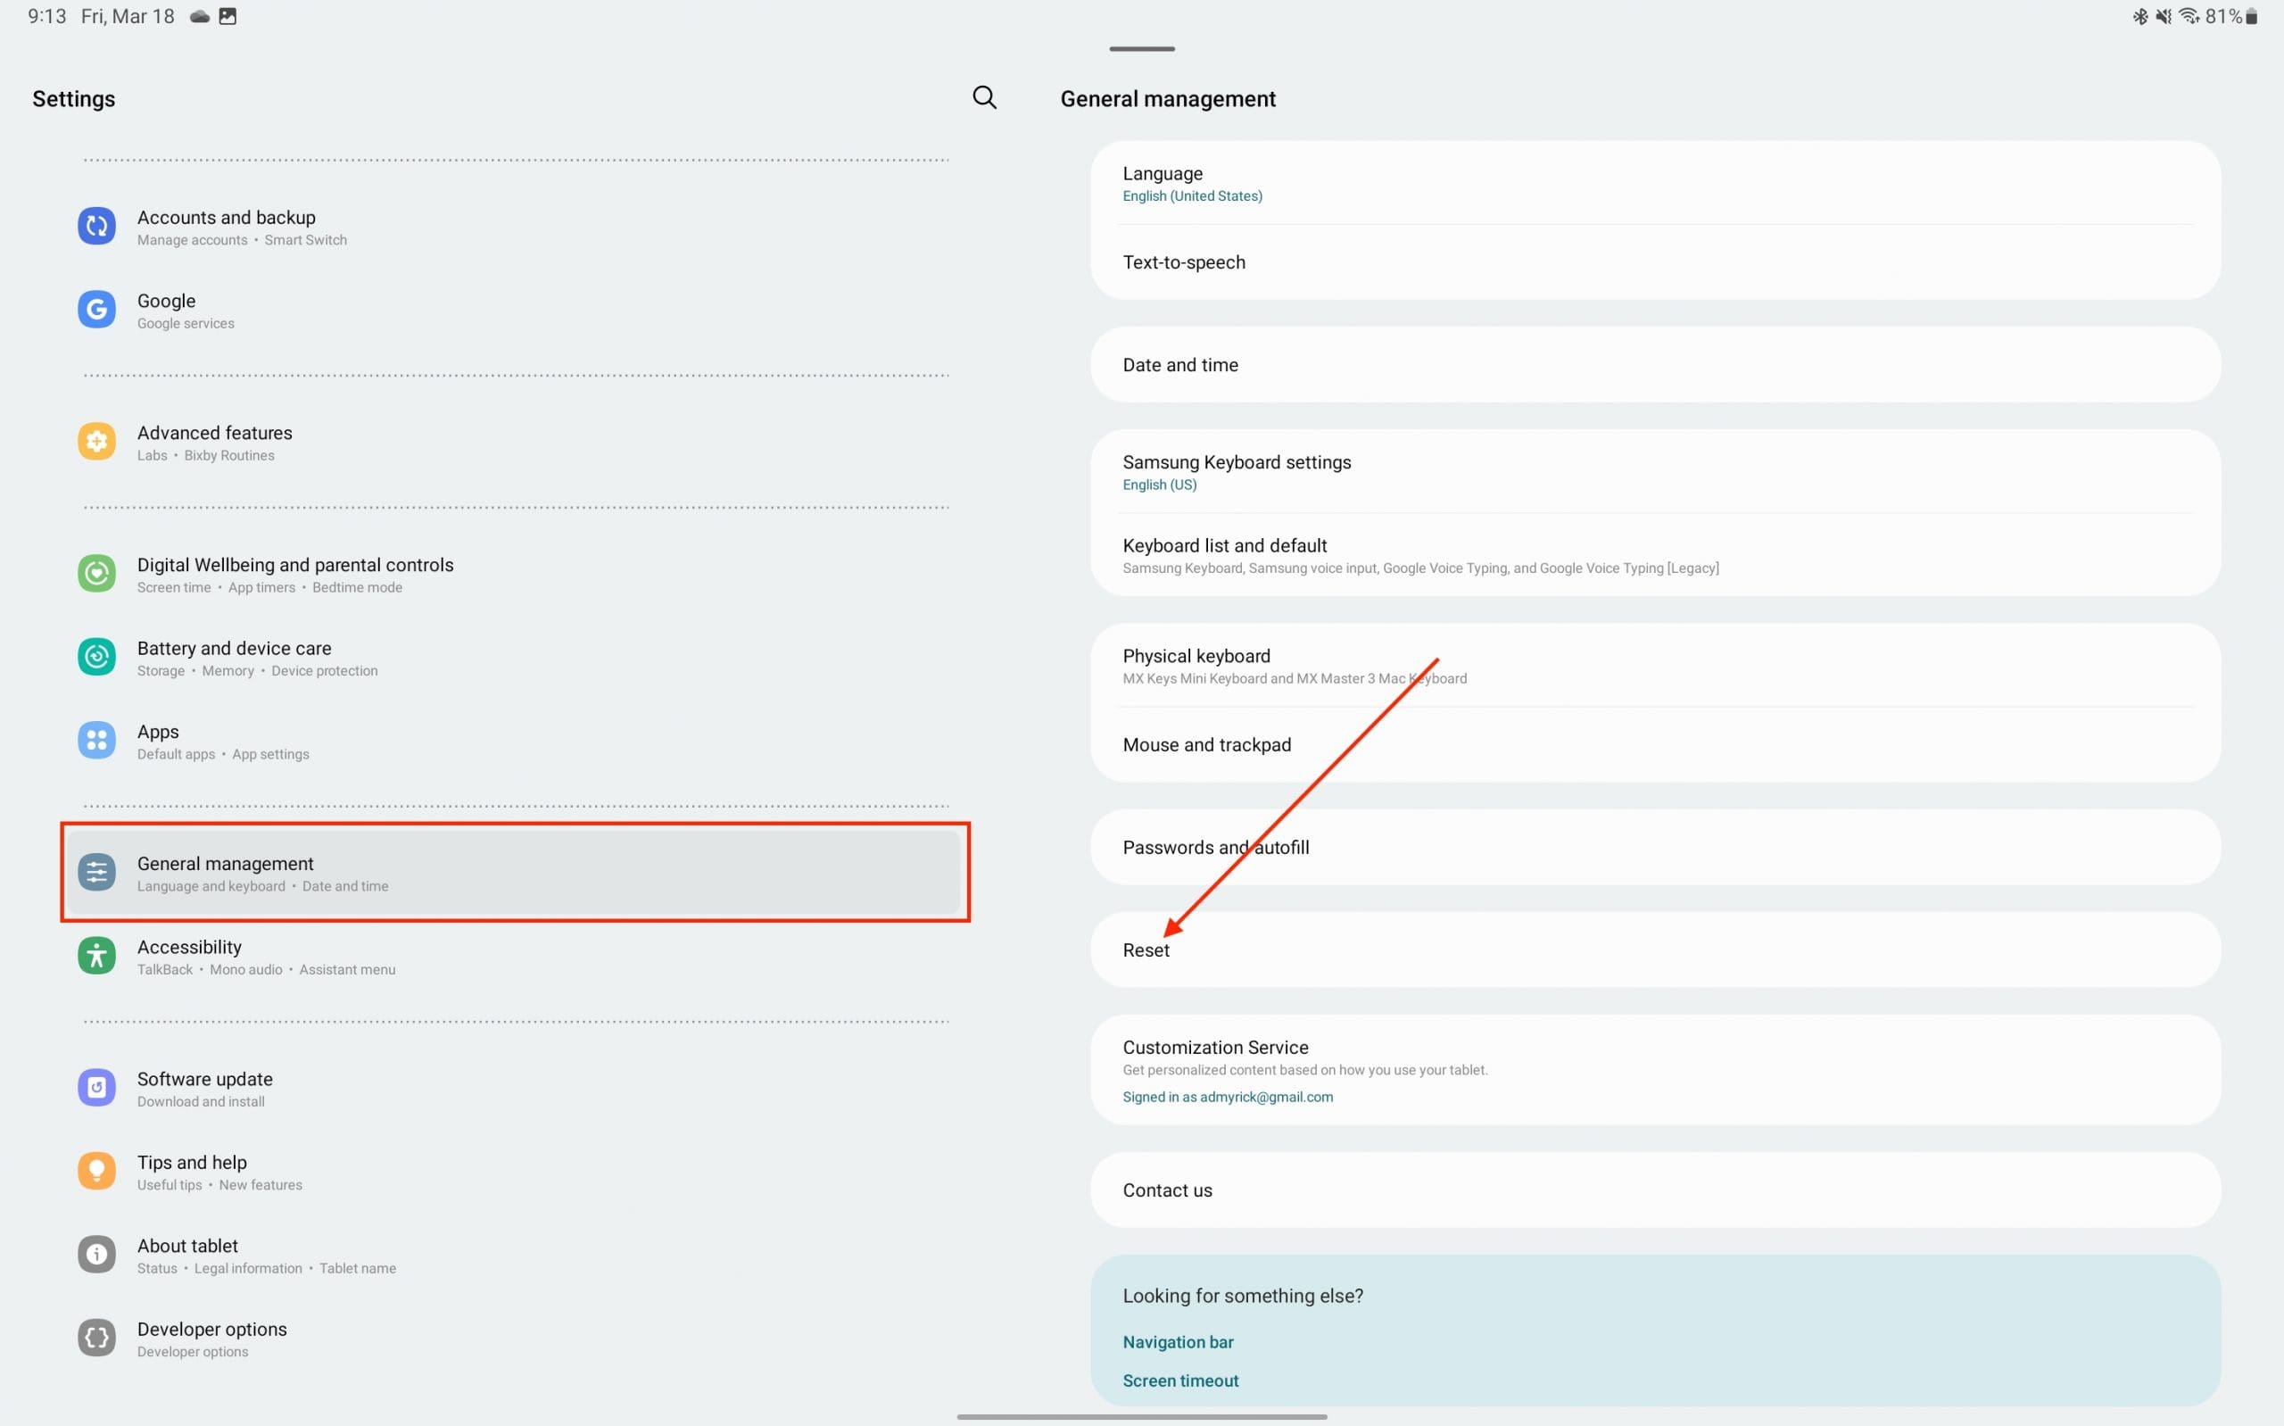Image resolution: width=2284 pixels, height=1426 pixels.
Task: Tap the Developer options braces icon
Action: point(96,1339)
